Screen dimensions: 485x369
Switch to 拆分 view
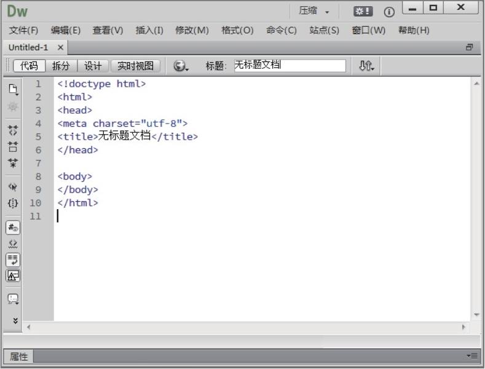coord(61,66)
